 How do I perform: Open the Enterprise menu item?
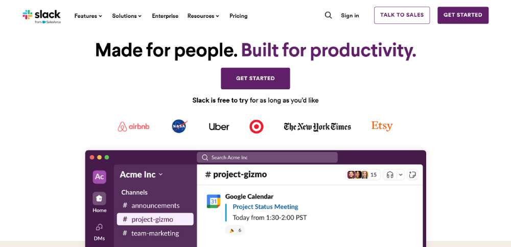(x=165, y=16)
